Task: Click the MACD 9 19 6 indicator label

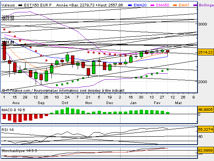Action: (x=13, y=110)
